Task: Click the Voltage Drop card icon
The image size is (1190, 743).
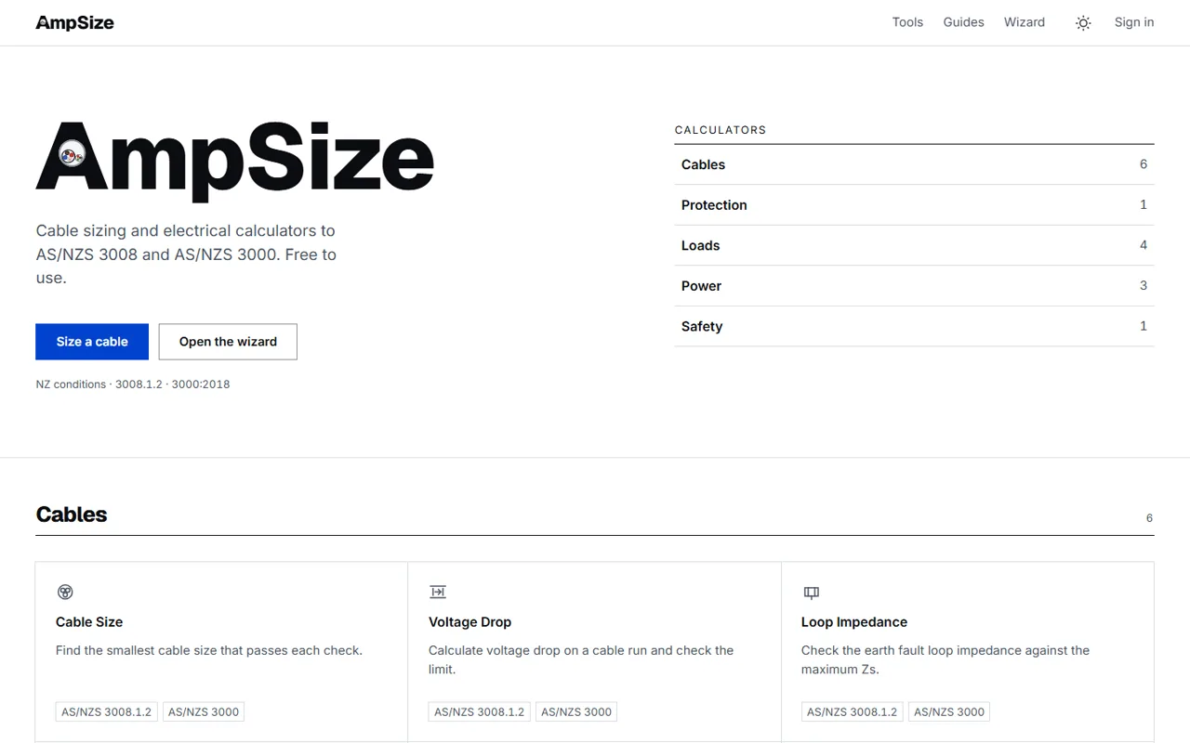Action: tap(438, 592)
